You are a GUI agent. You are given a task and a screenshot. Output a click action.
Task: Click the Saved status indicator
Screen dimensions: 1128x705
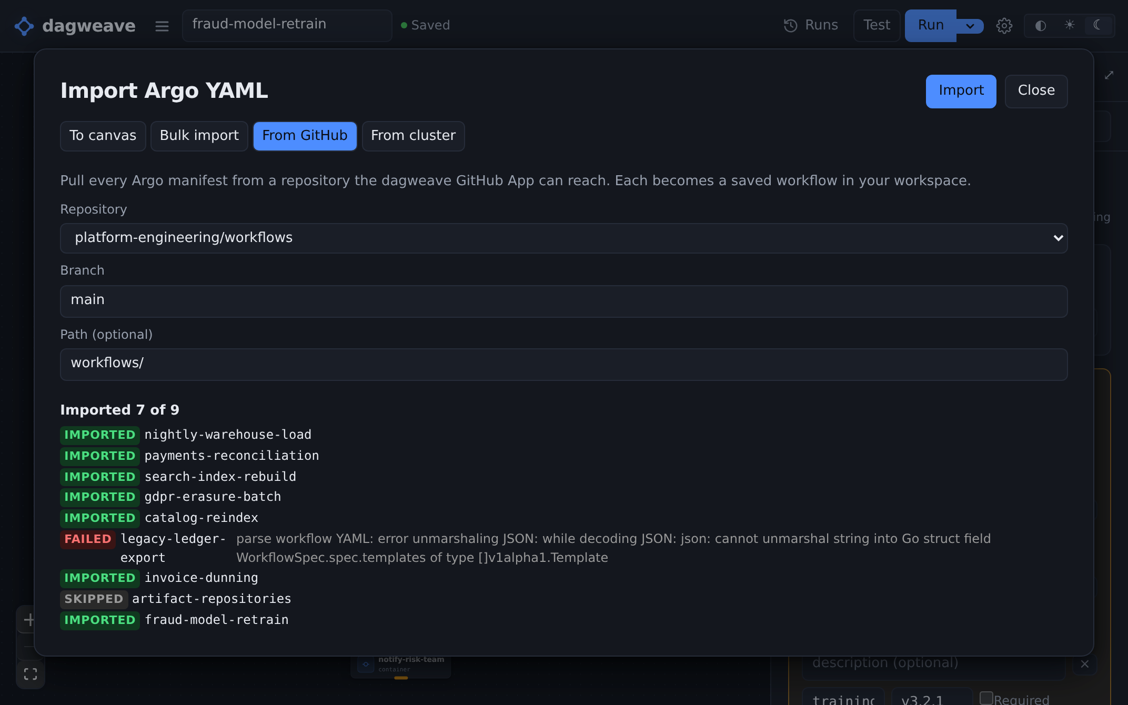point(426,25)
